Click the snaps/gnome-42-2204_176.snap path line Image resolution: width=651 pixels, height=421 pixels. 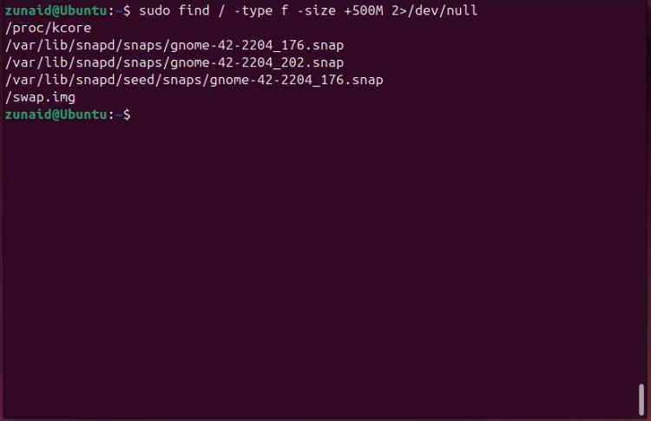[x=174, y=45]
